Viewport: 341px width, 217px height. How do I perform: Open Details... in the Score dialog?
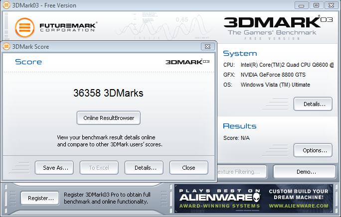(x=144, y=168)
